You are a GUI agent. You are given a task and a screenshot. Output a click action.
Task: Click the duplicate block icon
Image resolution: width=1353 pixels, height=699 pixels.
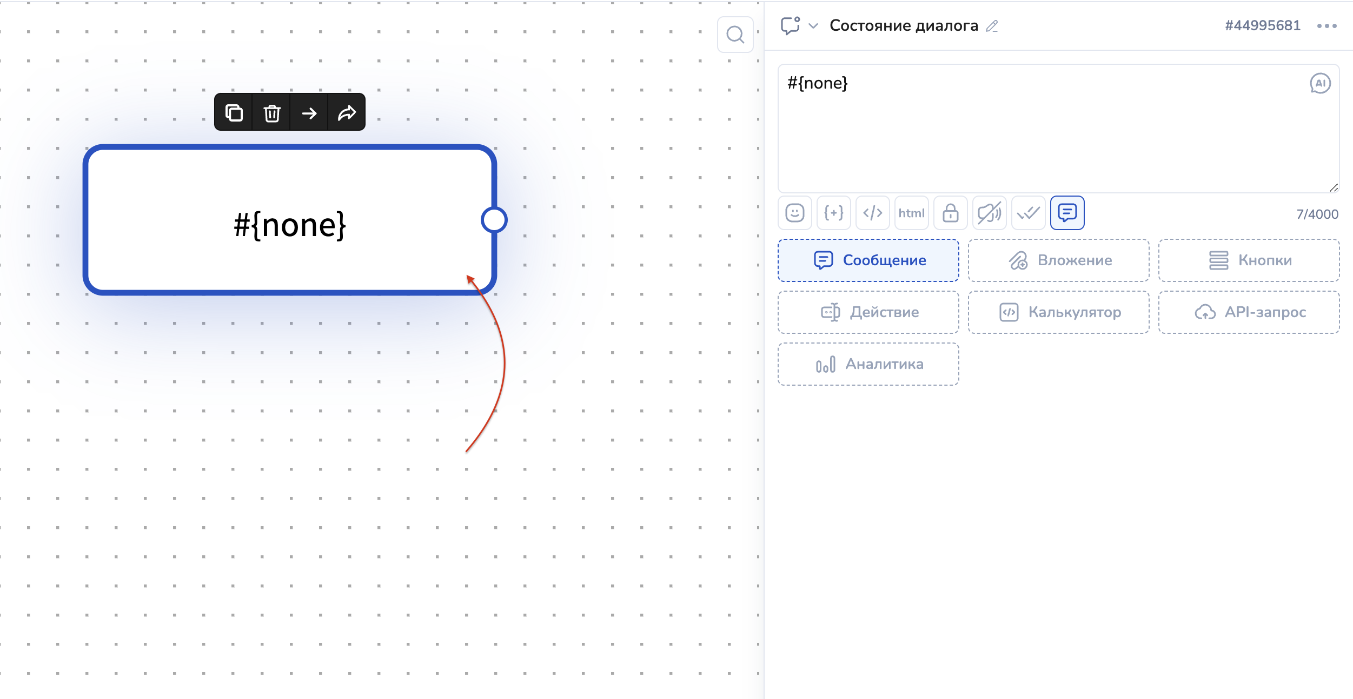[x=234, y=113]
